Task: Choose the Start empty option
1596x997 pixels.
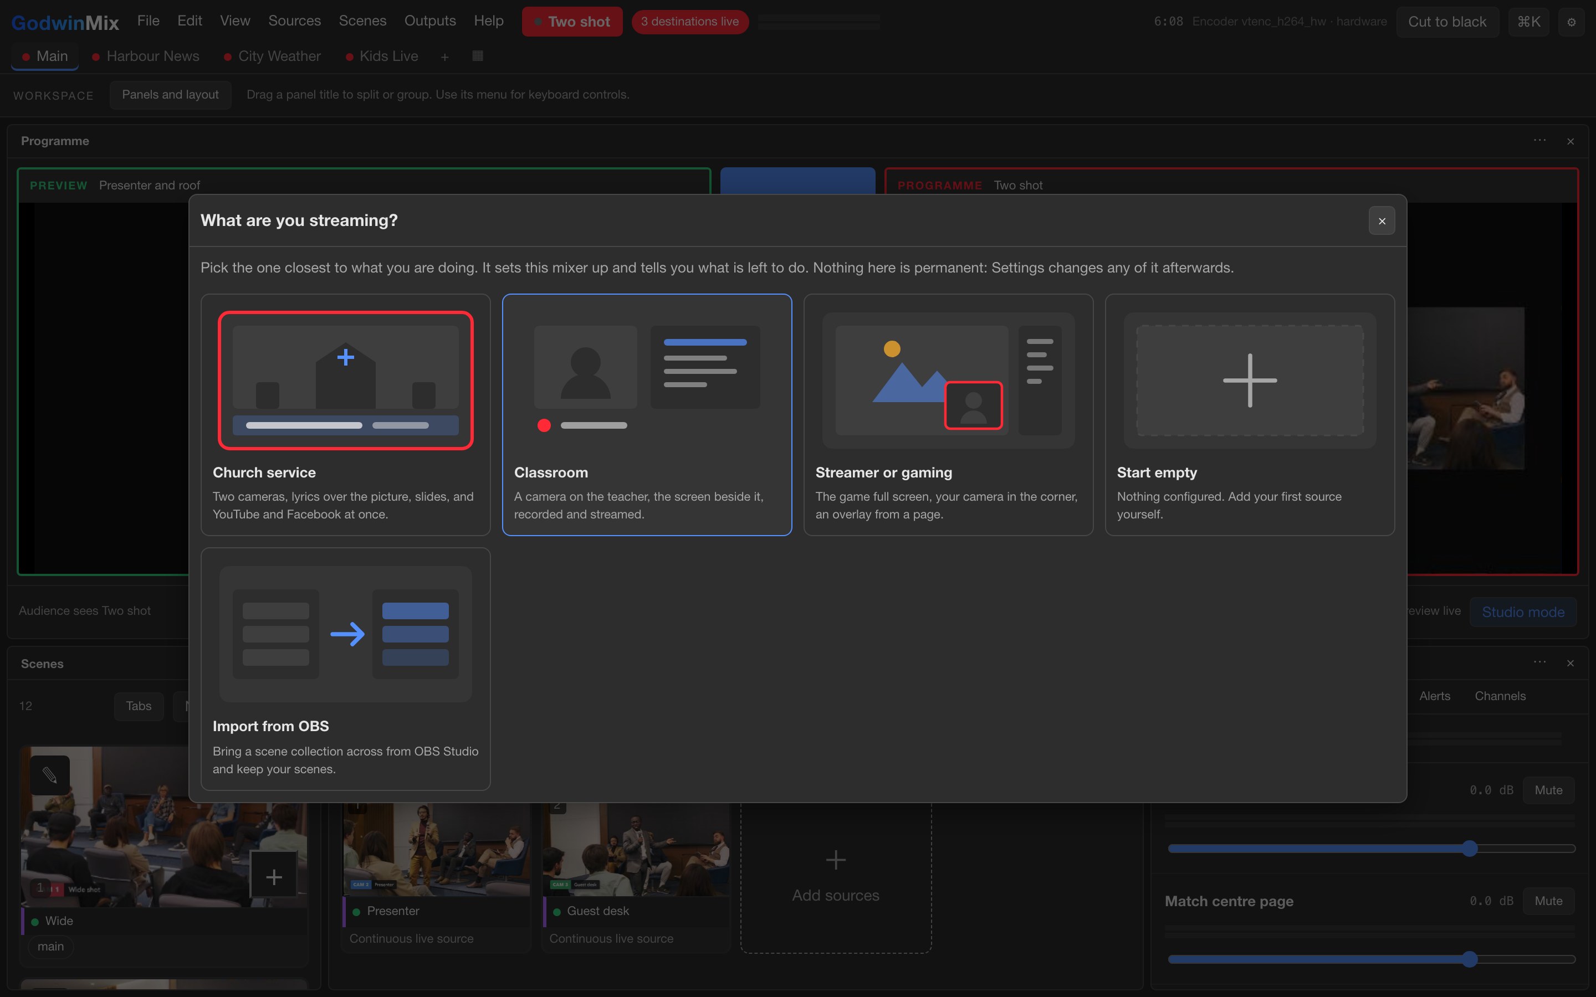Action: click(1250, 415)
